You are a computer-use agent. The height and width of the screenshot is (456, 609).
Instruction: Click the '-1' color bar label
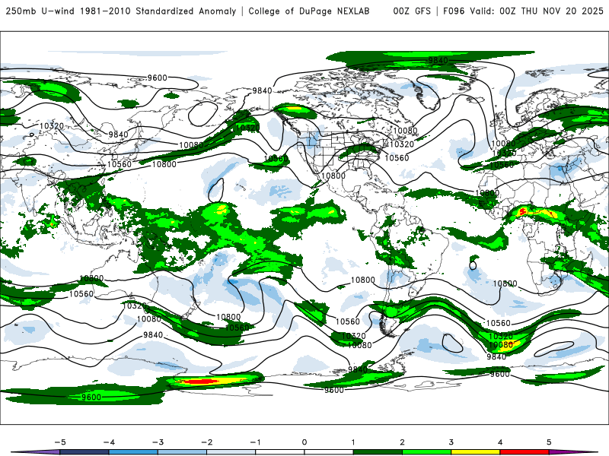pos(255,442)
